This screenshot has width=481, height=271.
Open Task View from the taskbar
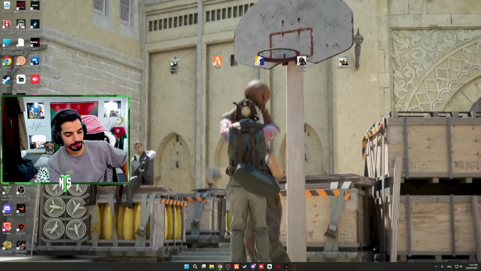pyautogui.click(x=203, y=266)
